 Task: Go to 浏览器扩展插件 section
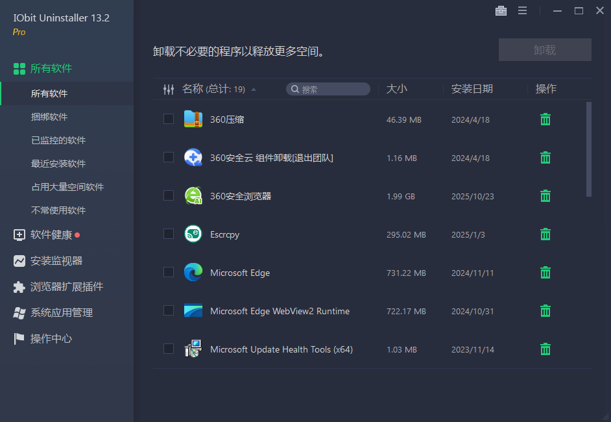(67, 287)
